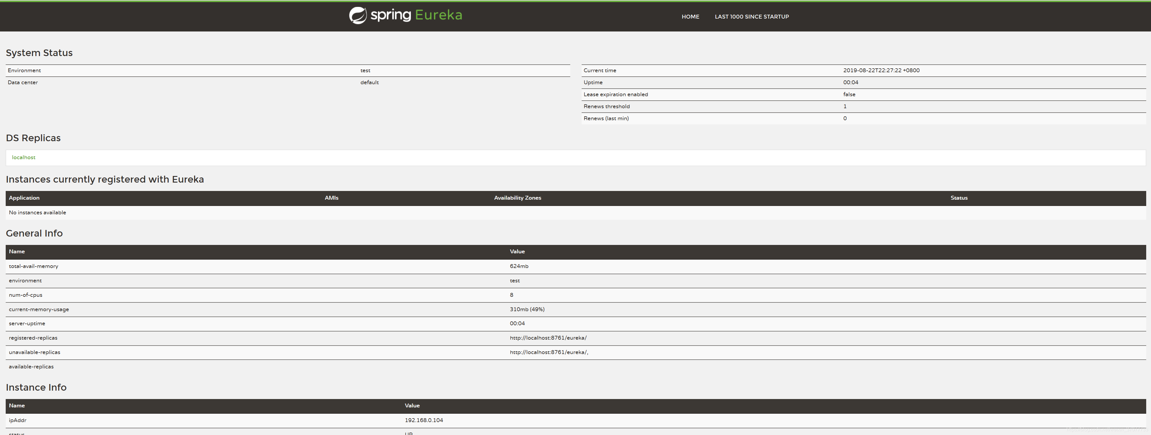1151x435 pixels.
Task: Select the General Info heading
Action: click(34, 233)
